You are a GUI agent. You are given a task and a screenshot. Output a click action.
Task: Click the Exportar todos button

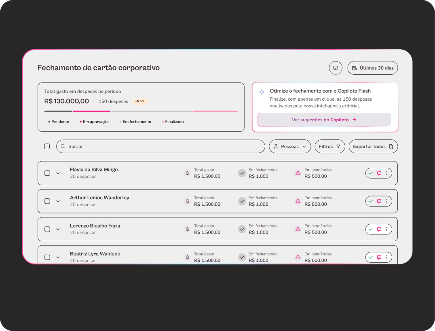(373, 146)
